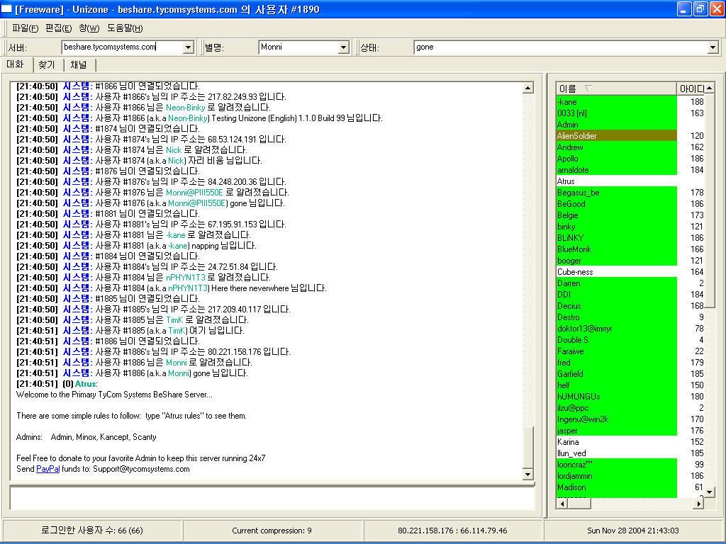Select user Destro in the list
726x544 pixels.
pyautogui.click(x=616, y=317)
